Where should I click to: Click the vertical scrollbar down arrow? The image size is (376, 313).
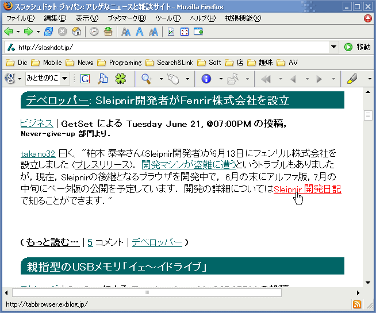[368, 283]
